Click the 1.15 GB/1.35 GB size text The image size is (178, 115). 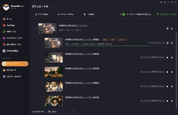tap(88, 44)
